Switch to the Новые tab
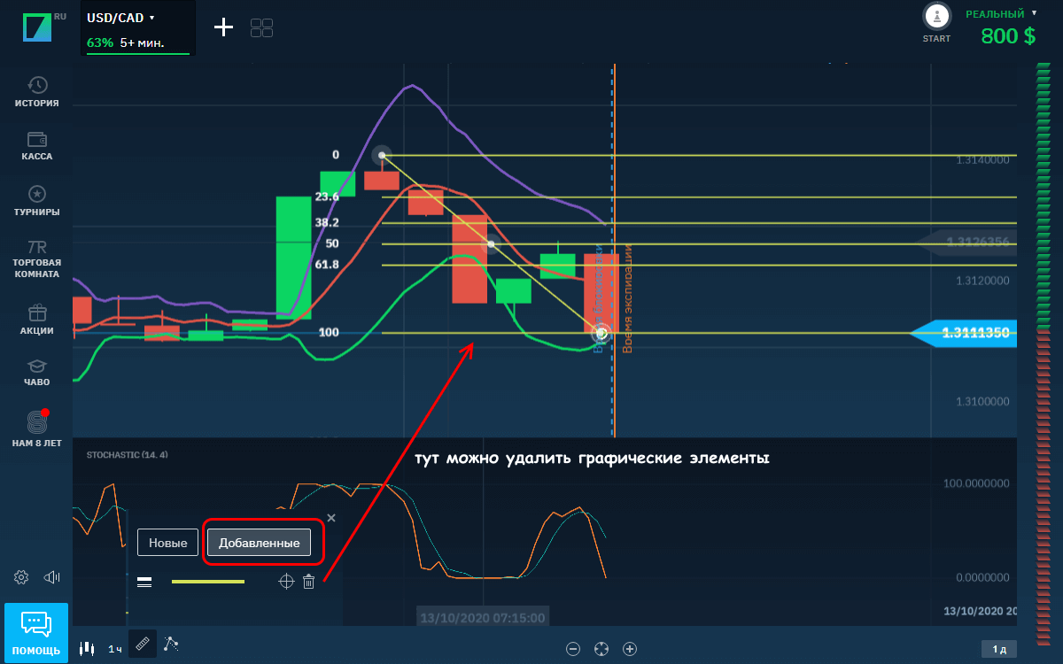Screen dimensions: 1063x664 point(167,542)
